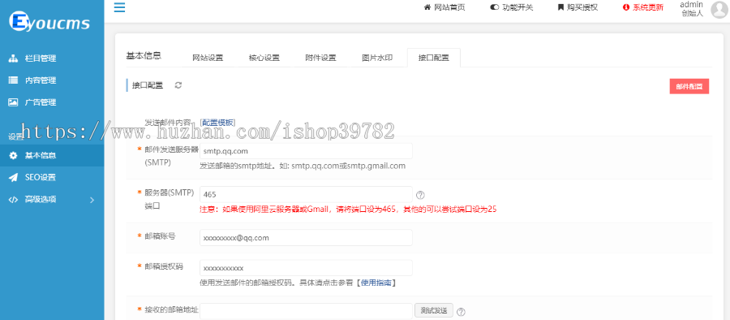Focus the SMTP server field smtp.qq.com
This screenshot has width=730, height=320.
(306, 151)
